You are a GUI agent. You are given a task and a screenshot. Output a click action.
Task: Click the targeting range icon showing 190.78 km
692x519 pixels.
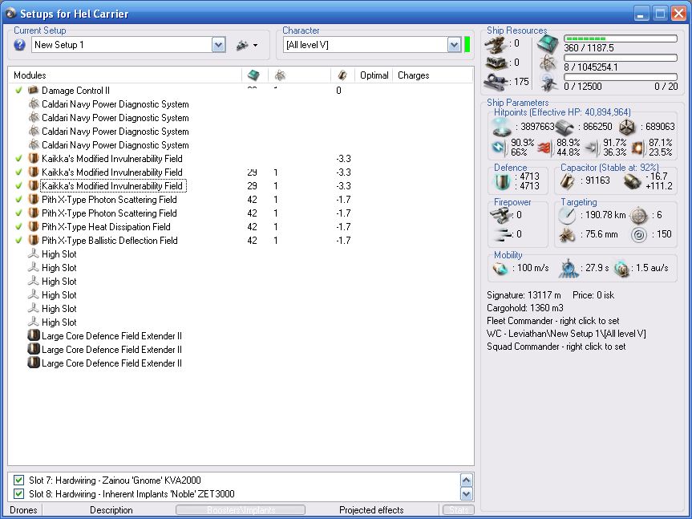(x=567, y=215)
